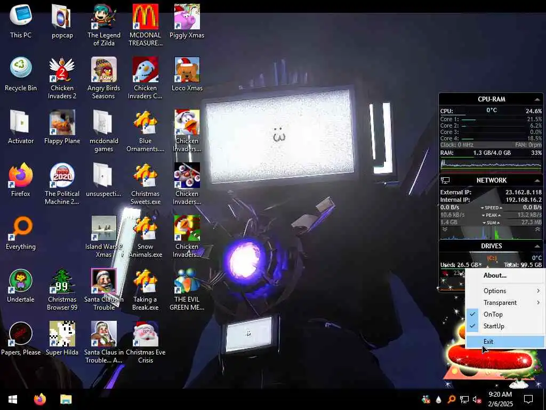
Task: Click the double up chevron under network stats
Action: [x=537, y=230]
